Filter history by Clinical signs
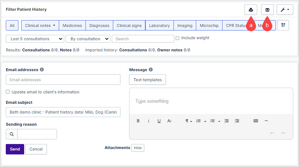Image resolution: width=299 pixels, height=167 pixels. click(x=129, y=25)
